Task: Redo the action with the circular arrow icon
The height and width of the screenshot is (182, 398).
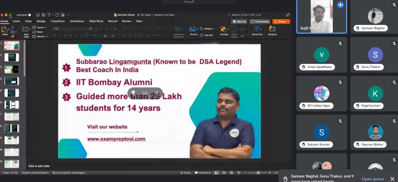Action: coord(57,15)
